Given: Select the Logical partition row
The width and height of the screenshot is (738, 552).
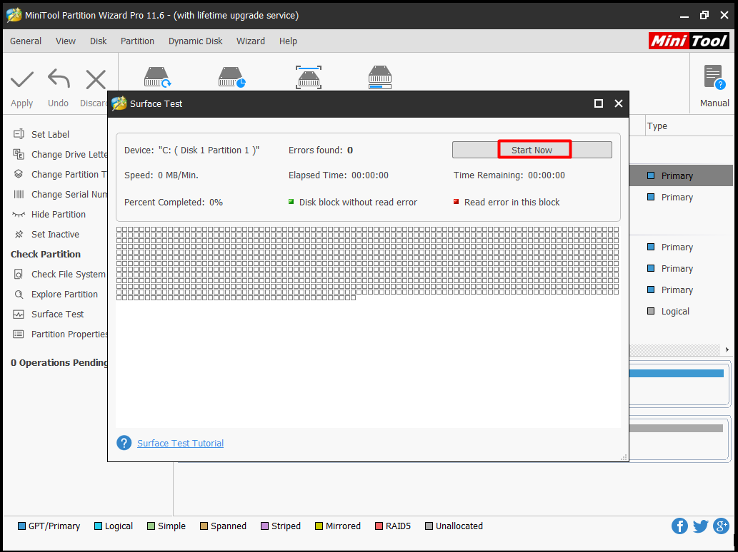Looking at the screenshot, I should (675, 312).
